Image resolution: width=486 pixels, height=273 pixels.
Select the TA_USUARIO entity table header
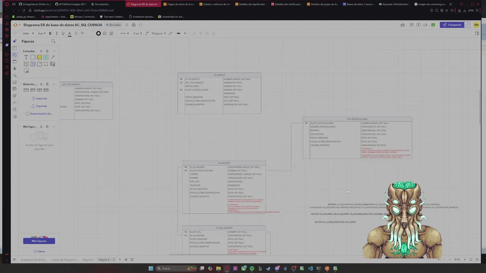(x=224, y=163)
